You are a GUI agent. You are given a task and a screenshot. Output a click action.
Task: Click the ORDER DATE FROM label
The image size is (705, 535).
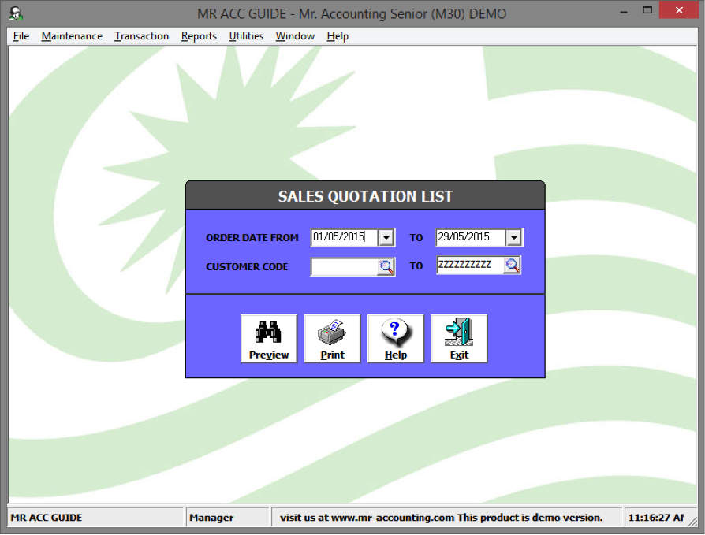click(252, 238)
